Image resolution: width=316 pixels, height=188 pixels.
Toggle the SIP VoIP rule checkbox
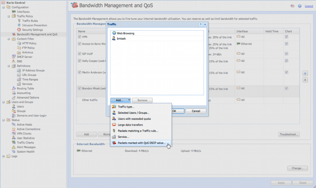coord(80,54)
